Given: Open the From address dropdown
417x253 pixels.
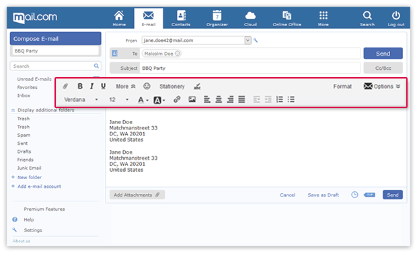Looking at the screenshot, I should click(248, 40).
